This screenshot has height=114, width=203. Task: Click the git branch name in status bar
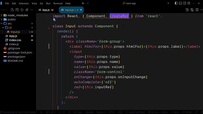tap(19, 112)
